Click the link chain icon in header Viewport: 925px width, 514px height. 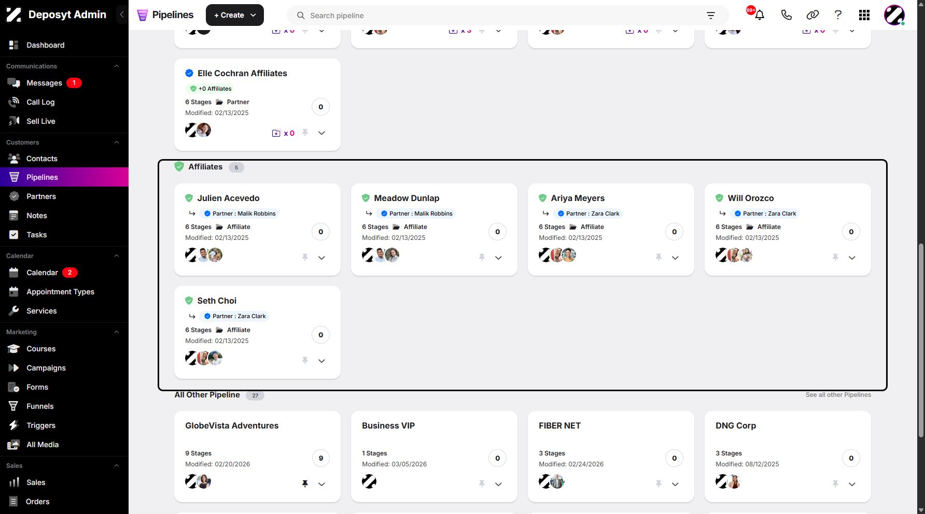(812, 15)
